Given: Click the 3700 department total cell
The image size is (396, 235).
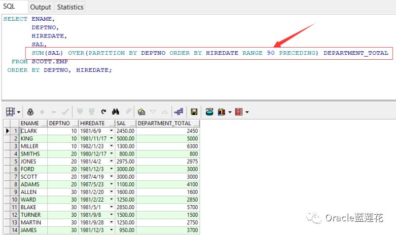Looking at the screenshot, I should pos(168,230).
